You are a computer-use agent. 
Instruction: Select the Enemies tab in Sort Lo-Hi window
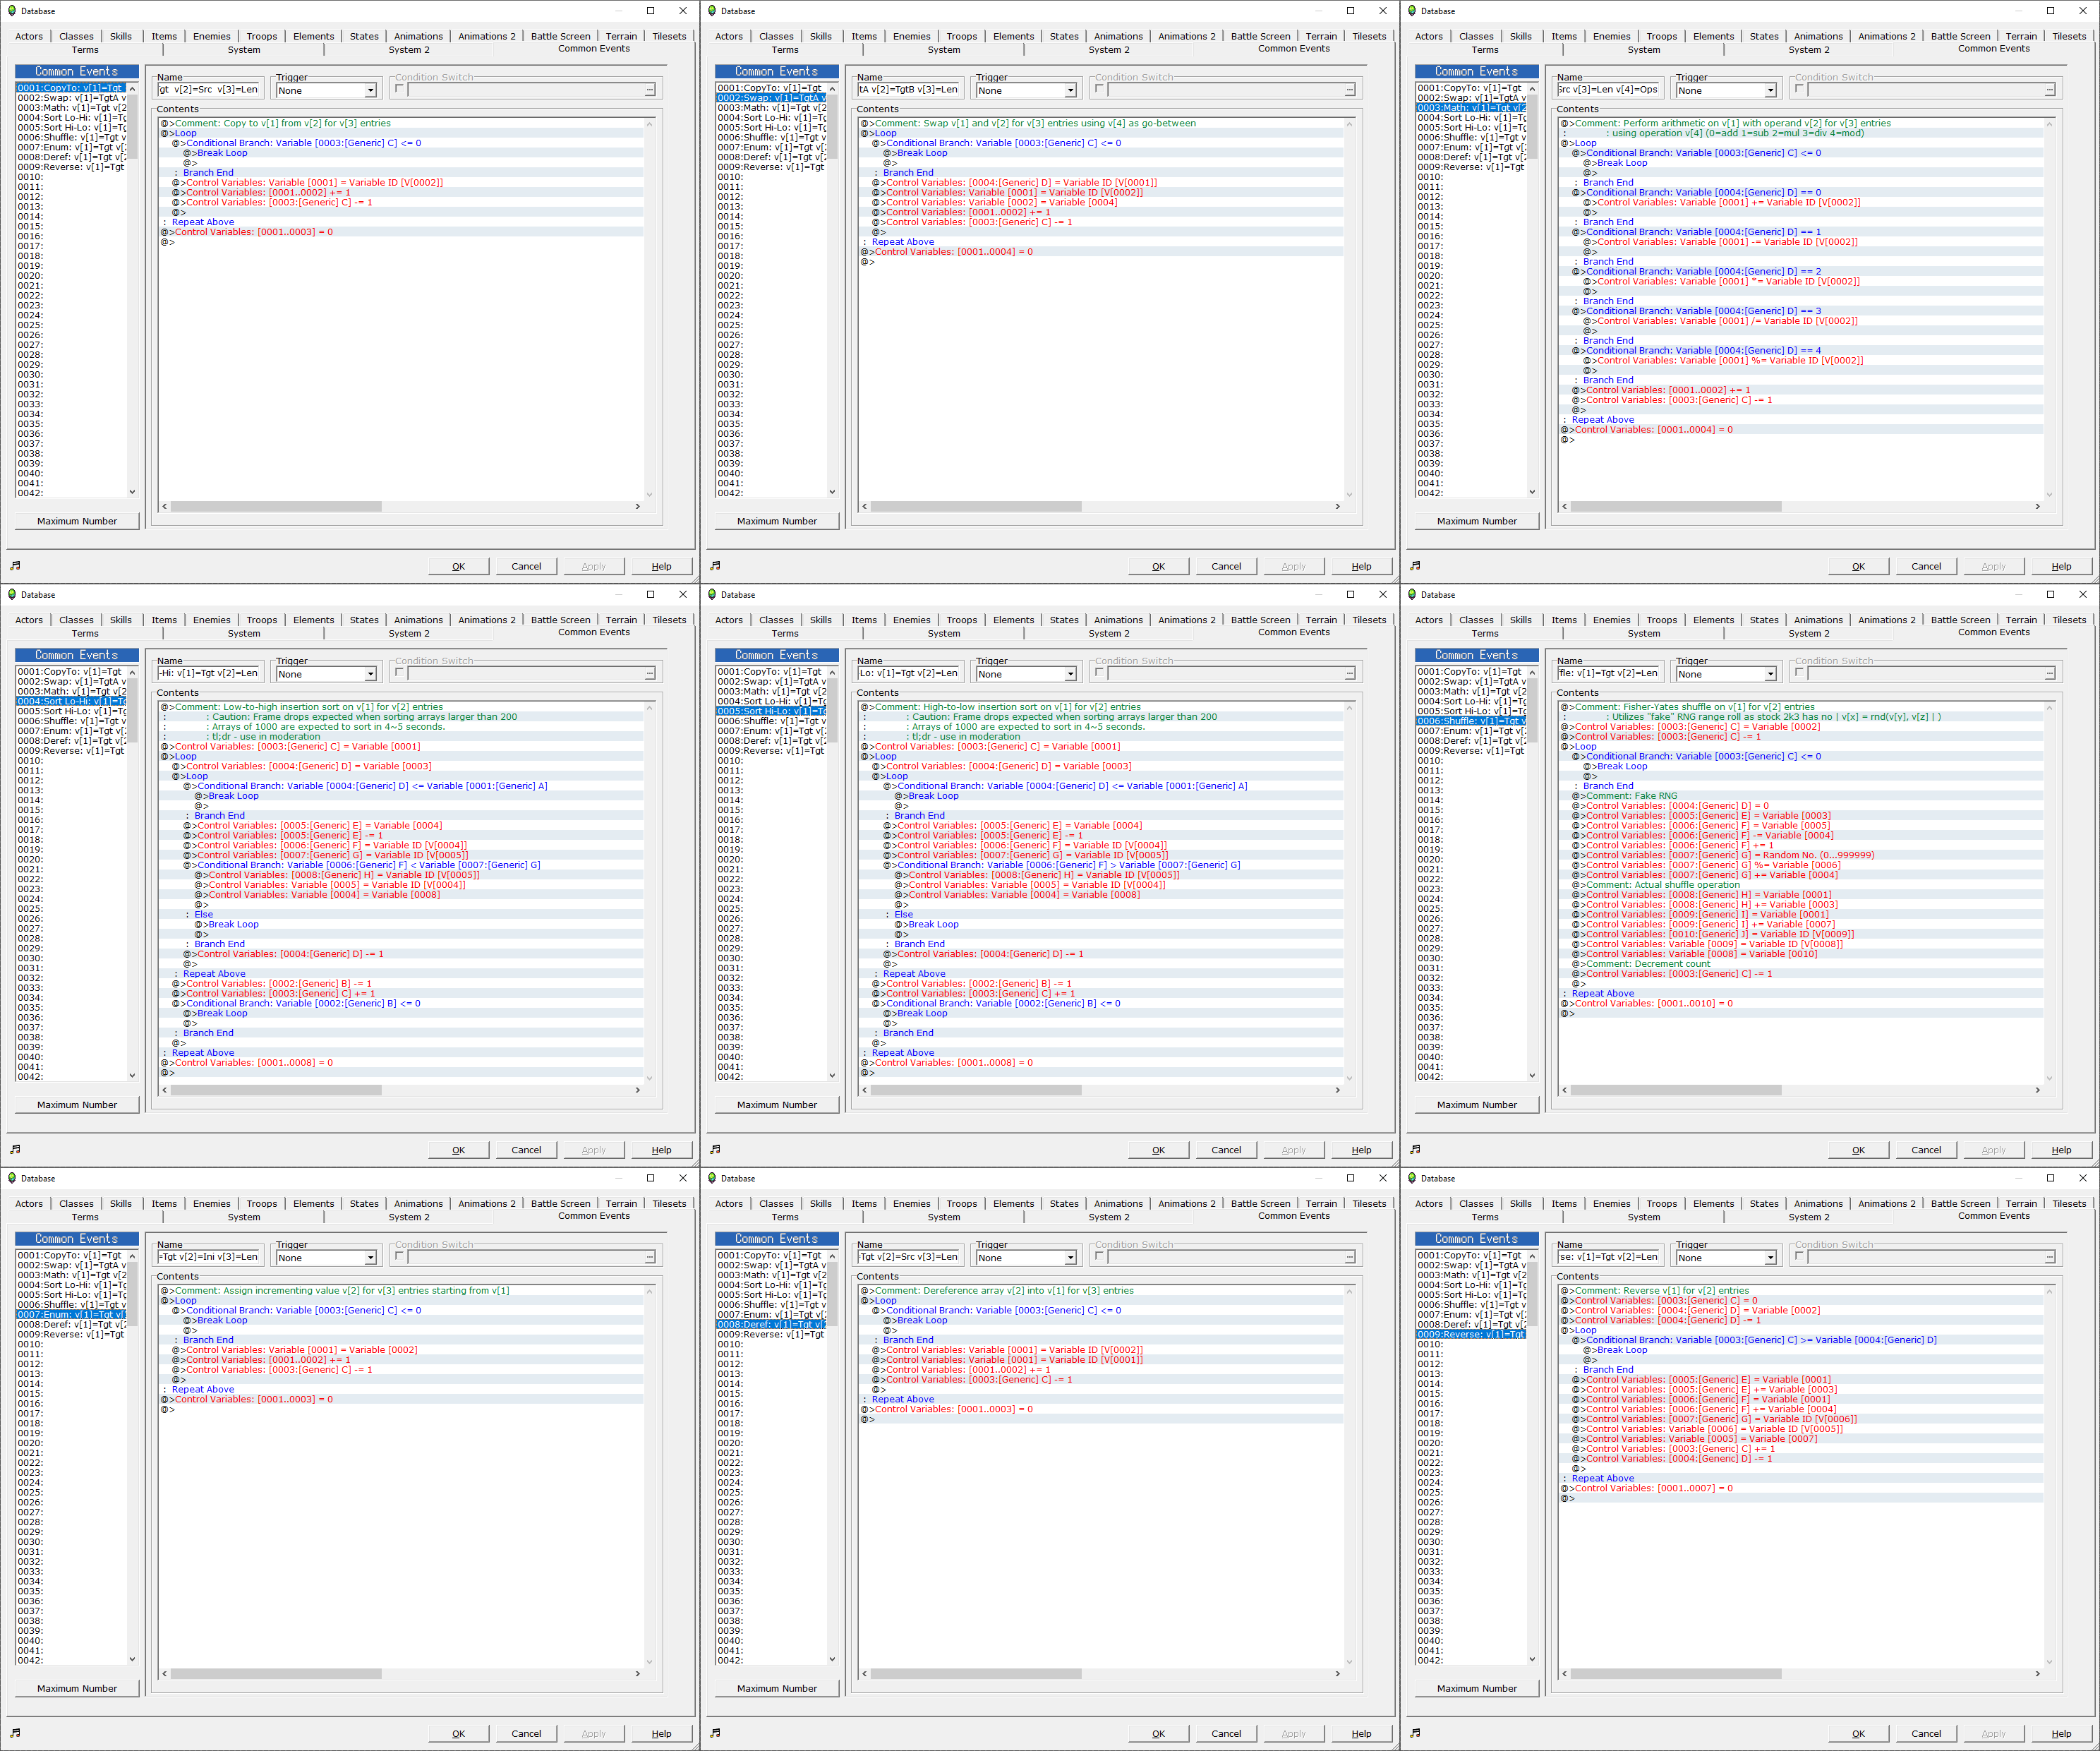click(x=212, y=620)
